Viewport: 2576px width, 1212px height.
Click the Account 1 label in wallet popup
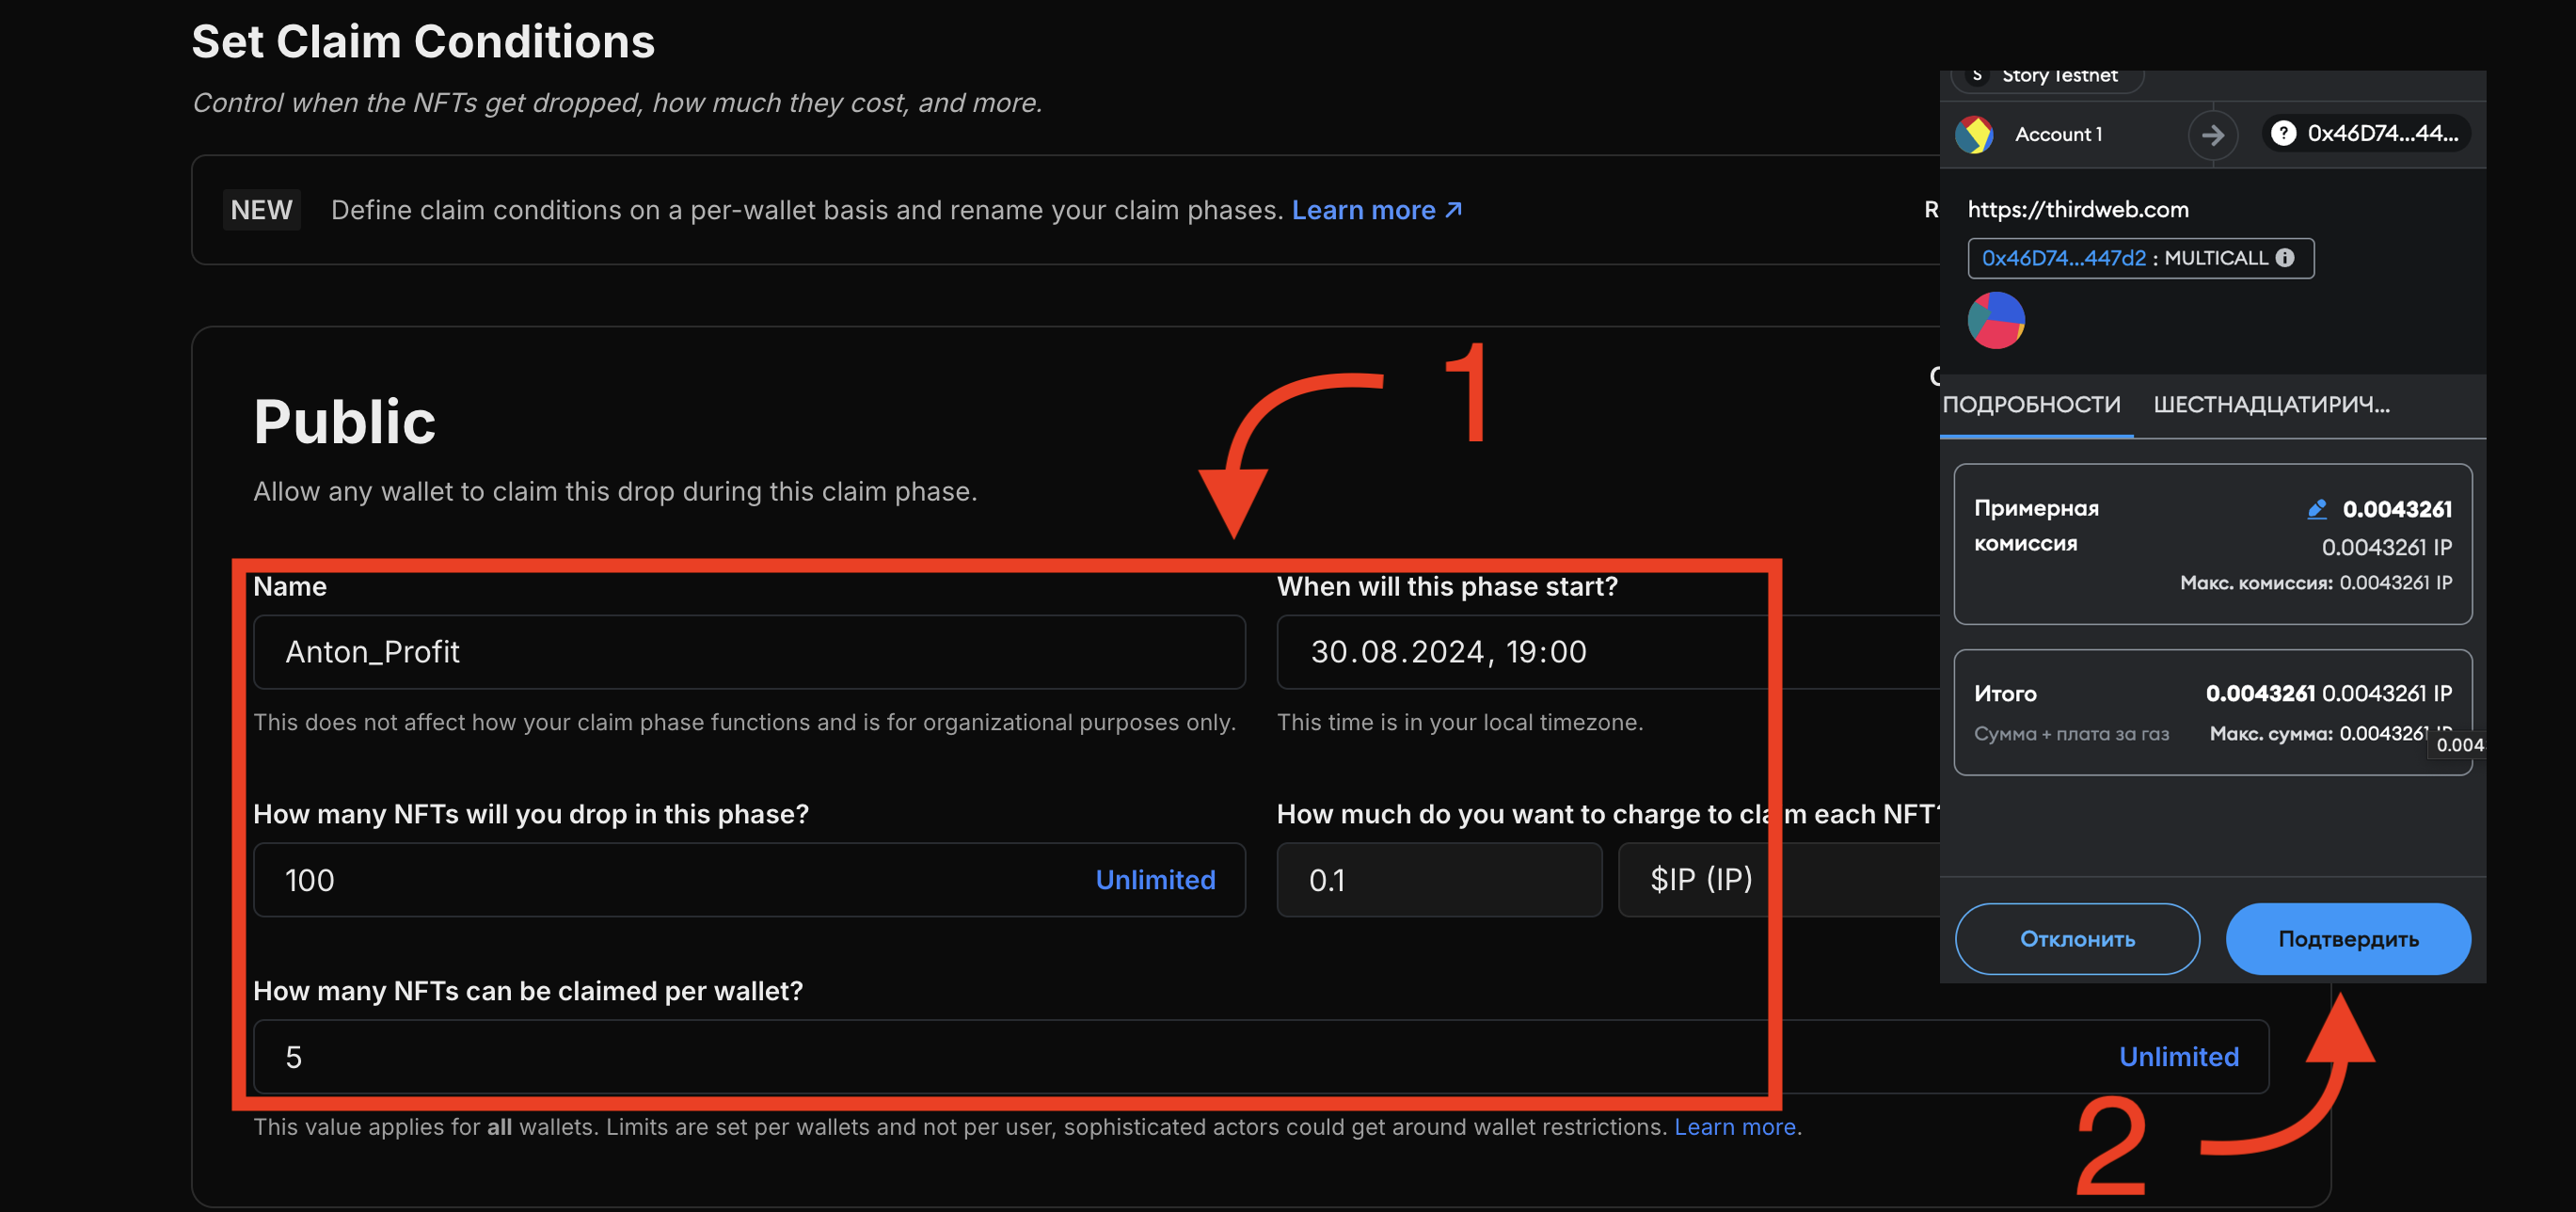pos(2058,134)
